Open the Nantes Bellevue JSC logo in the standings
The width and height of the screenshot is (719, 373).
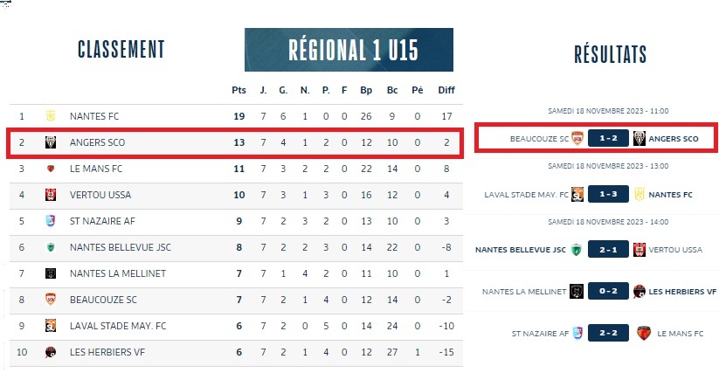click(50, 247)
